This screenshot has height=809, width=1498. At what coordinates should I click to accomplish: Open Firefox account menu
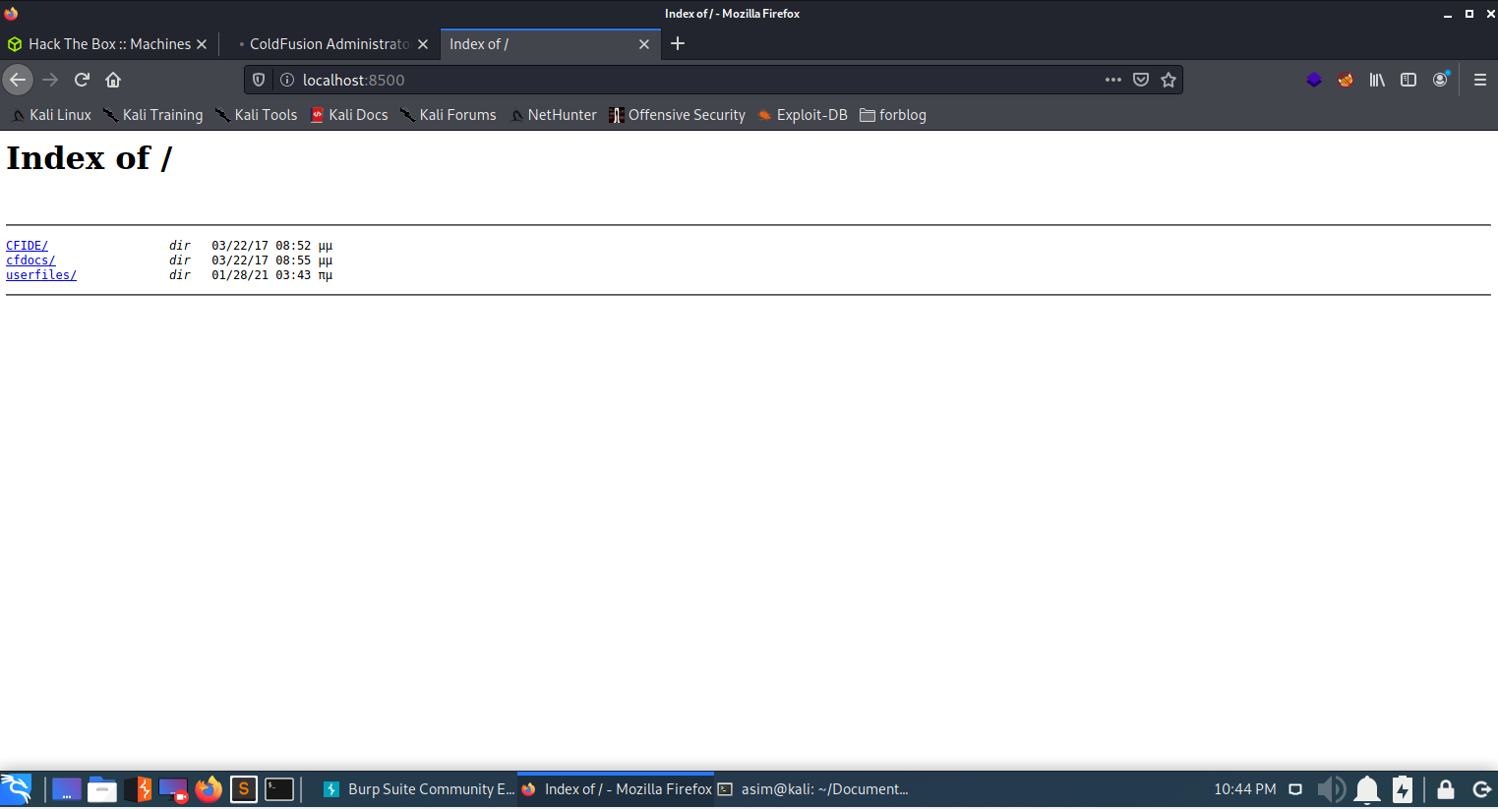pyautogui.click(x=1441, y=80)
